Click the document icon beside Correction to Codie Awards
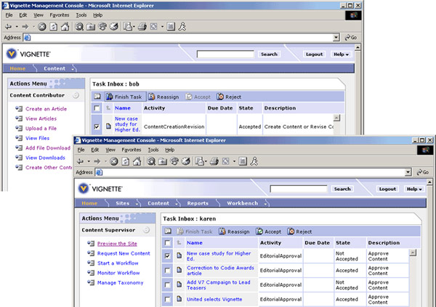 [x=179, y=270]
